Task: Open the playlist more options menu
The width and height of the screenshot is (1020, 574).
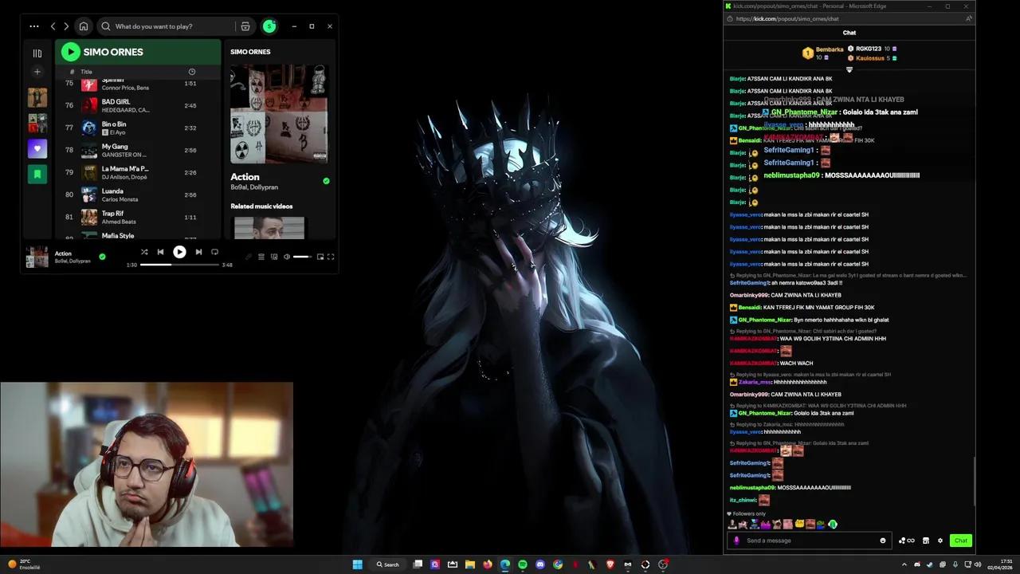Action: [34, 26]
